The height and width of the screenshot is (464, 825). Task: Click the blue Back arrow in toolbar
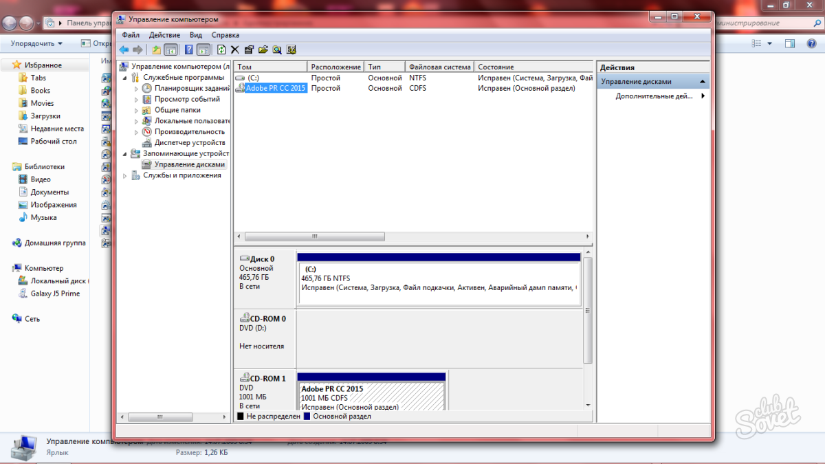pos(124,49)
